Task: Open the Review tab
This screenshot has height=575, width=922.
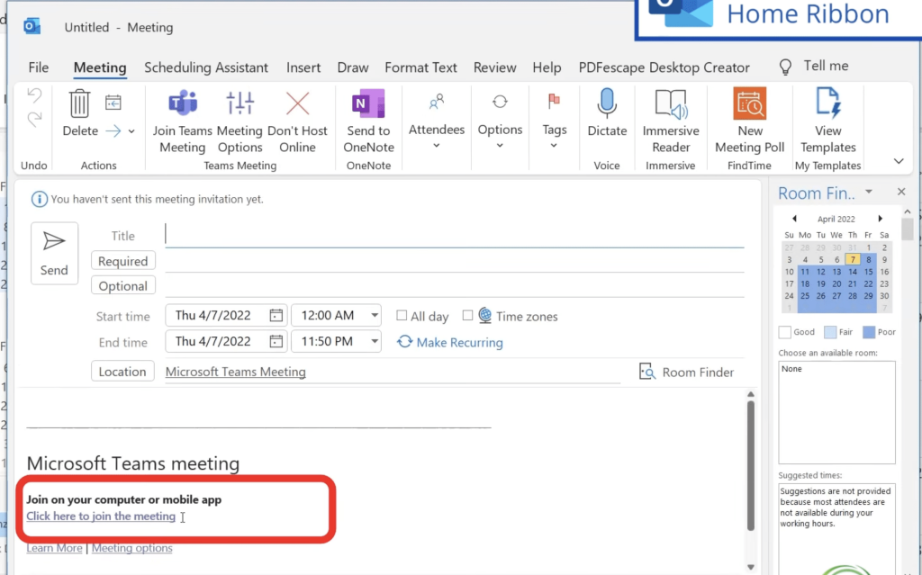Action: click(x=495, y=67)
